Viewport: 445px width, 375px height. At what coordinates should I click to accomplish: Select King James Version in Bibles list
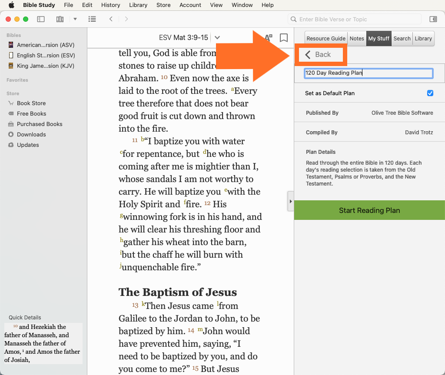[45, 66]
